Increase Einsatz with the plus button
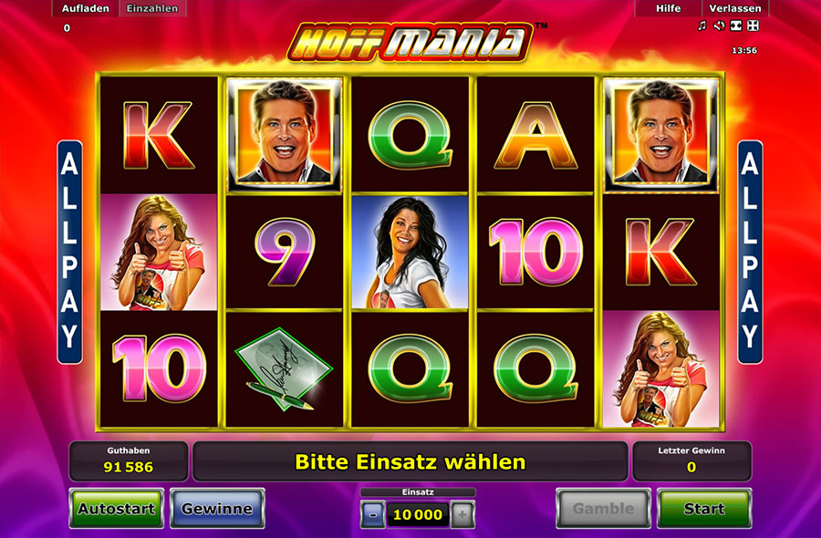Viewport: 821px width, 538px height. click(x=462, y=514)
